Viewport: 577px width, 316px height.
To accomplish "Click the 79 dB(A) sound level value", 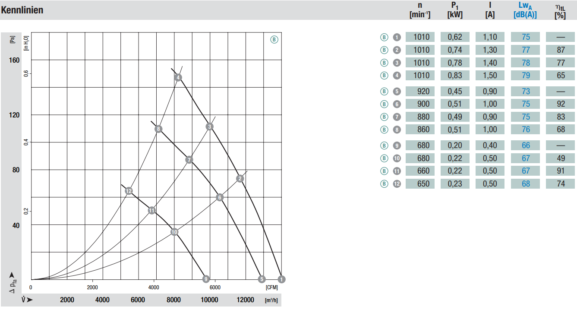I will (525, 75).
